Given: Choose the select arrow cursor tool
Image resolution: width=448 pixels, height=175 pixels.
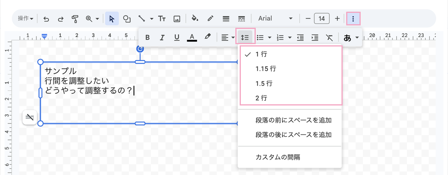Looking at the screenshot, I should tap(112, 18).
